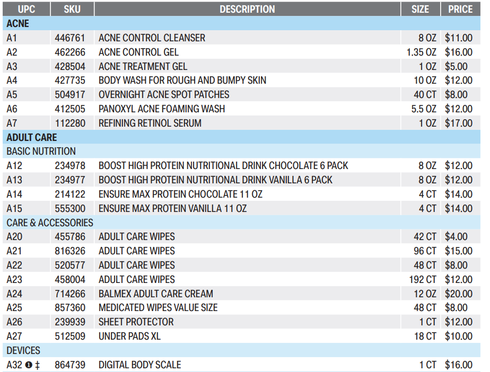Screen dimensions: 490x372
Task: Click the 192 CT size for Adult Care Wipes
Action: [424, 279]
